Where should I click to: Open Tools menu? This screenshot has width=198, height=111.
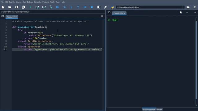point(52,2)
